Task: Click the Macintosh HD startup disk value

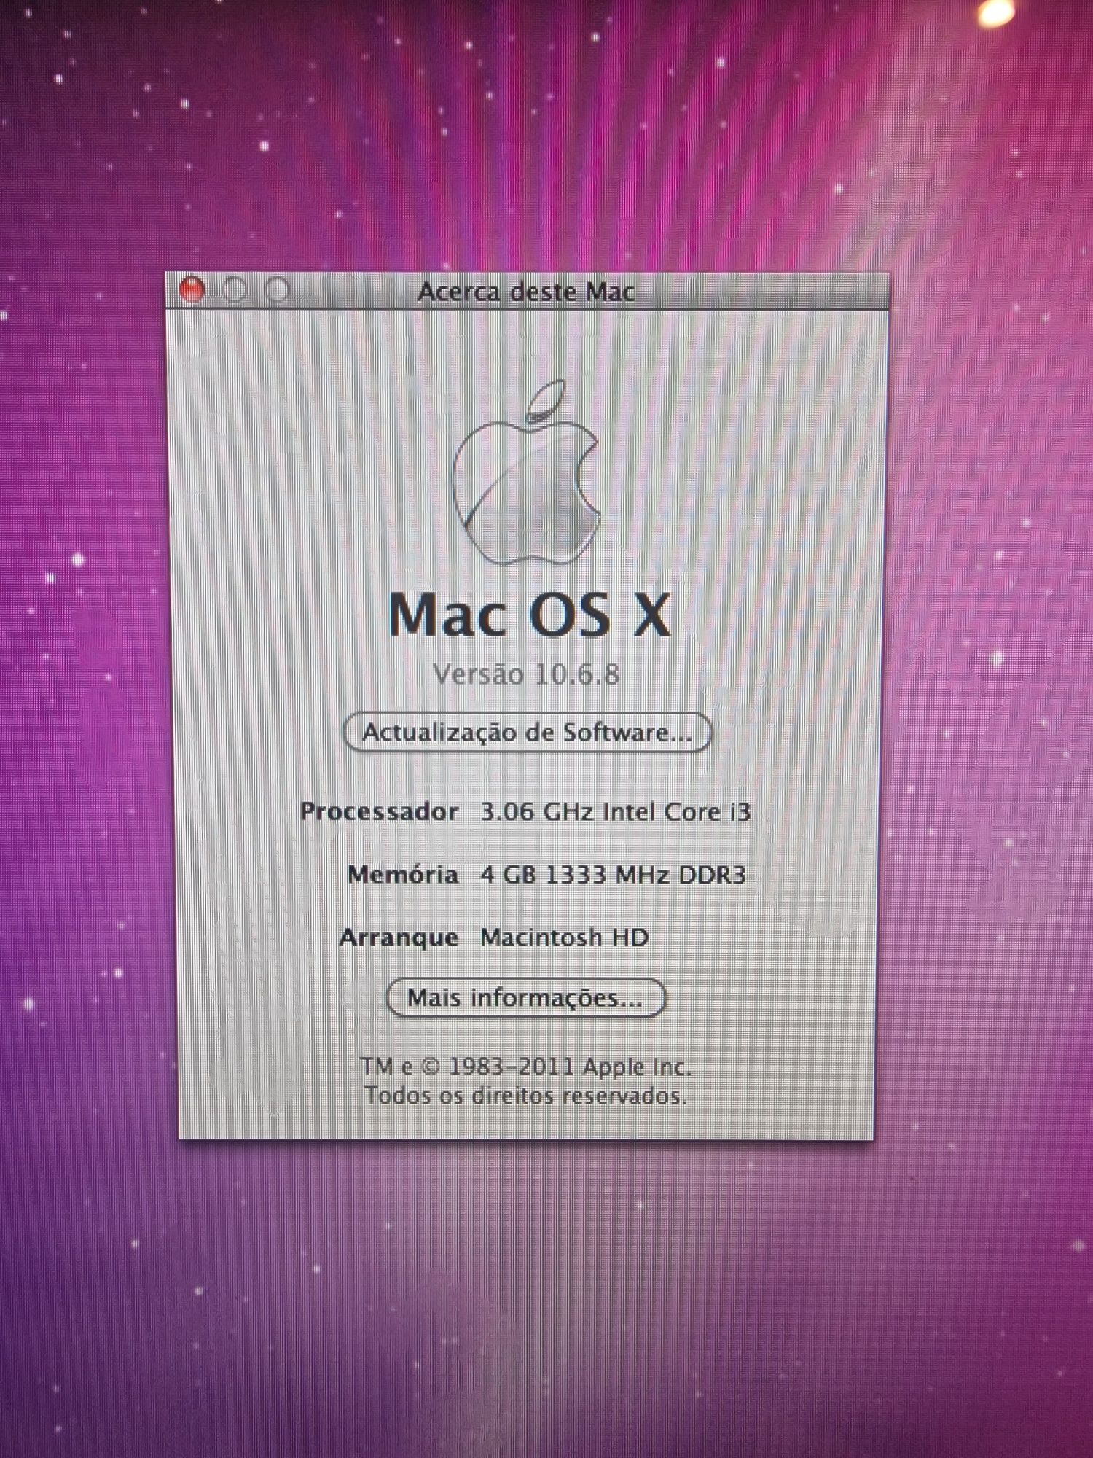Action: point(564,937)
